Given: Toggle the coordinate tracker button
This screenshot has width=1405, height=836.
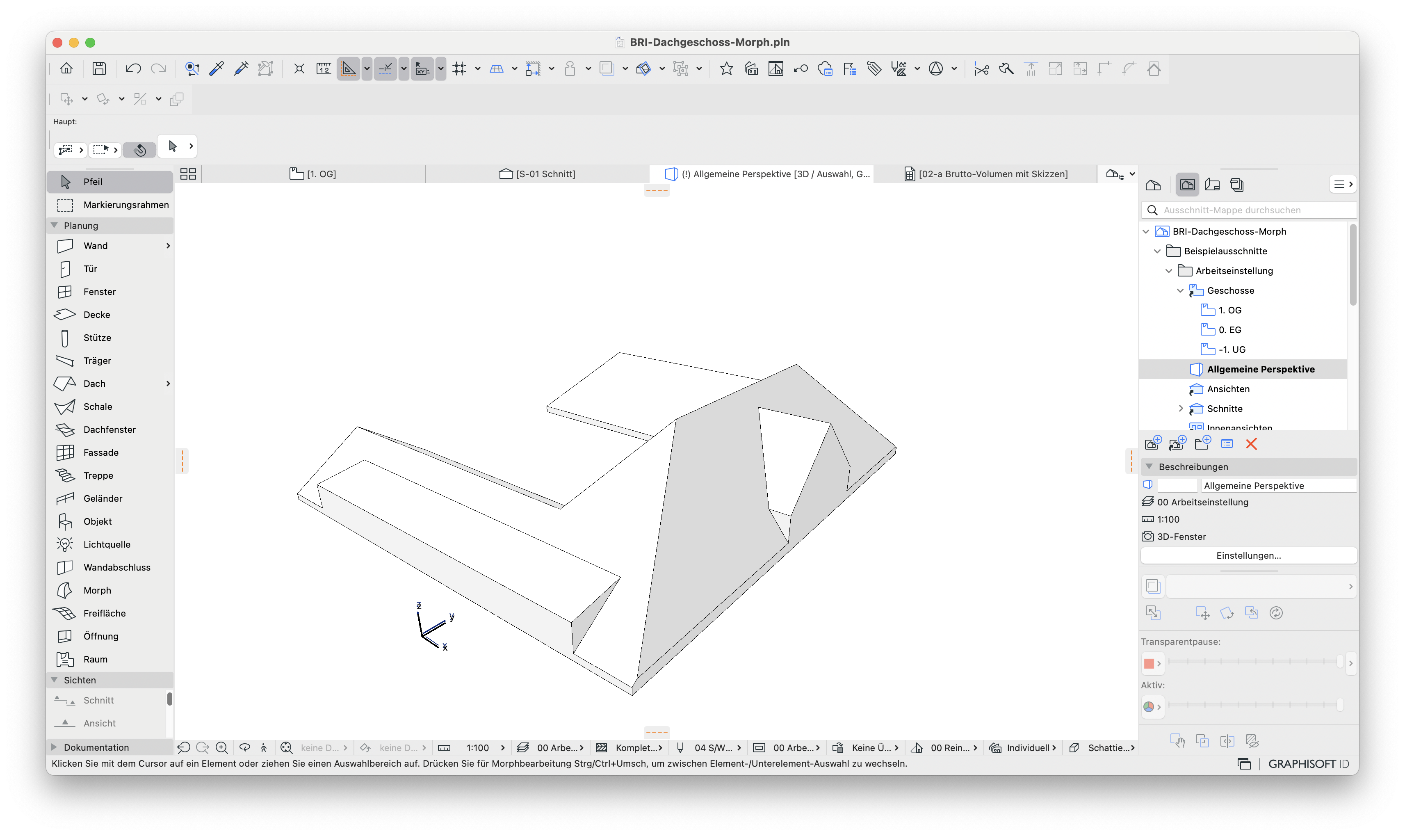Looking at the screenshot, I should (422, 69).
